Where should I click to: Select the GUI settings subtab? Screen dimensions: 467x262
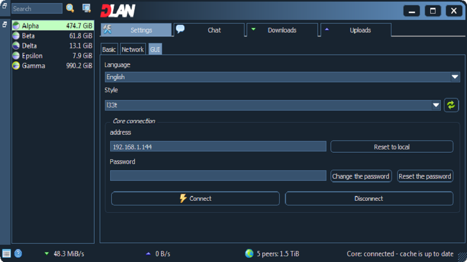pyautogui.click(x=155, y=49)
